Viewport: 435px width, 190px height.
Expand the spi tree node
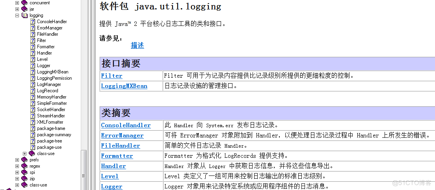17,173
